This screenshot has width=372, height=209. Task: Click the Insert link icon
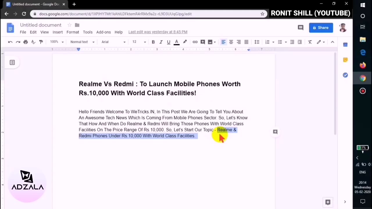coord(195,42)
